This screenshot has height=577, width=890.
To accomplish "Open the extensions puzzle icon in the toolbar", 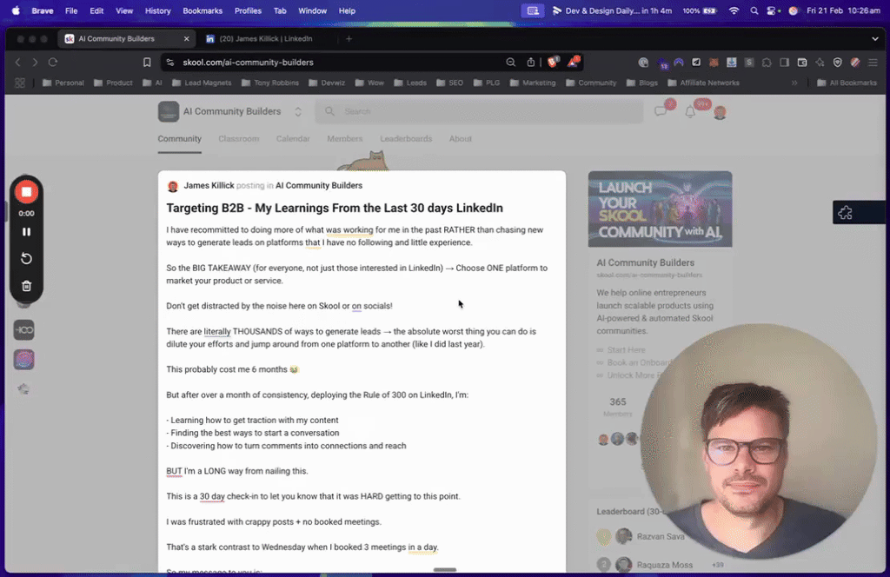I will (x=767, y=63).
